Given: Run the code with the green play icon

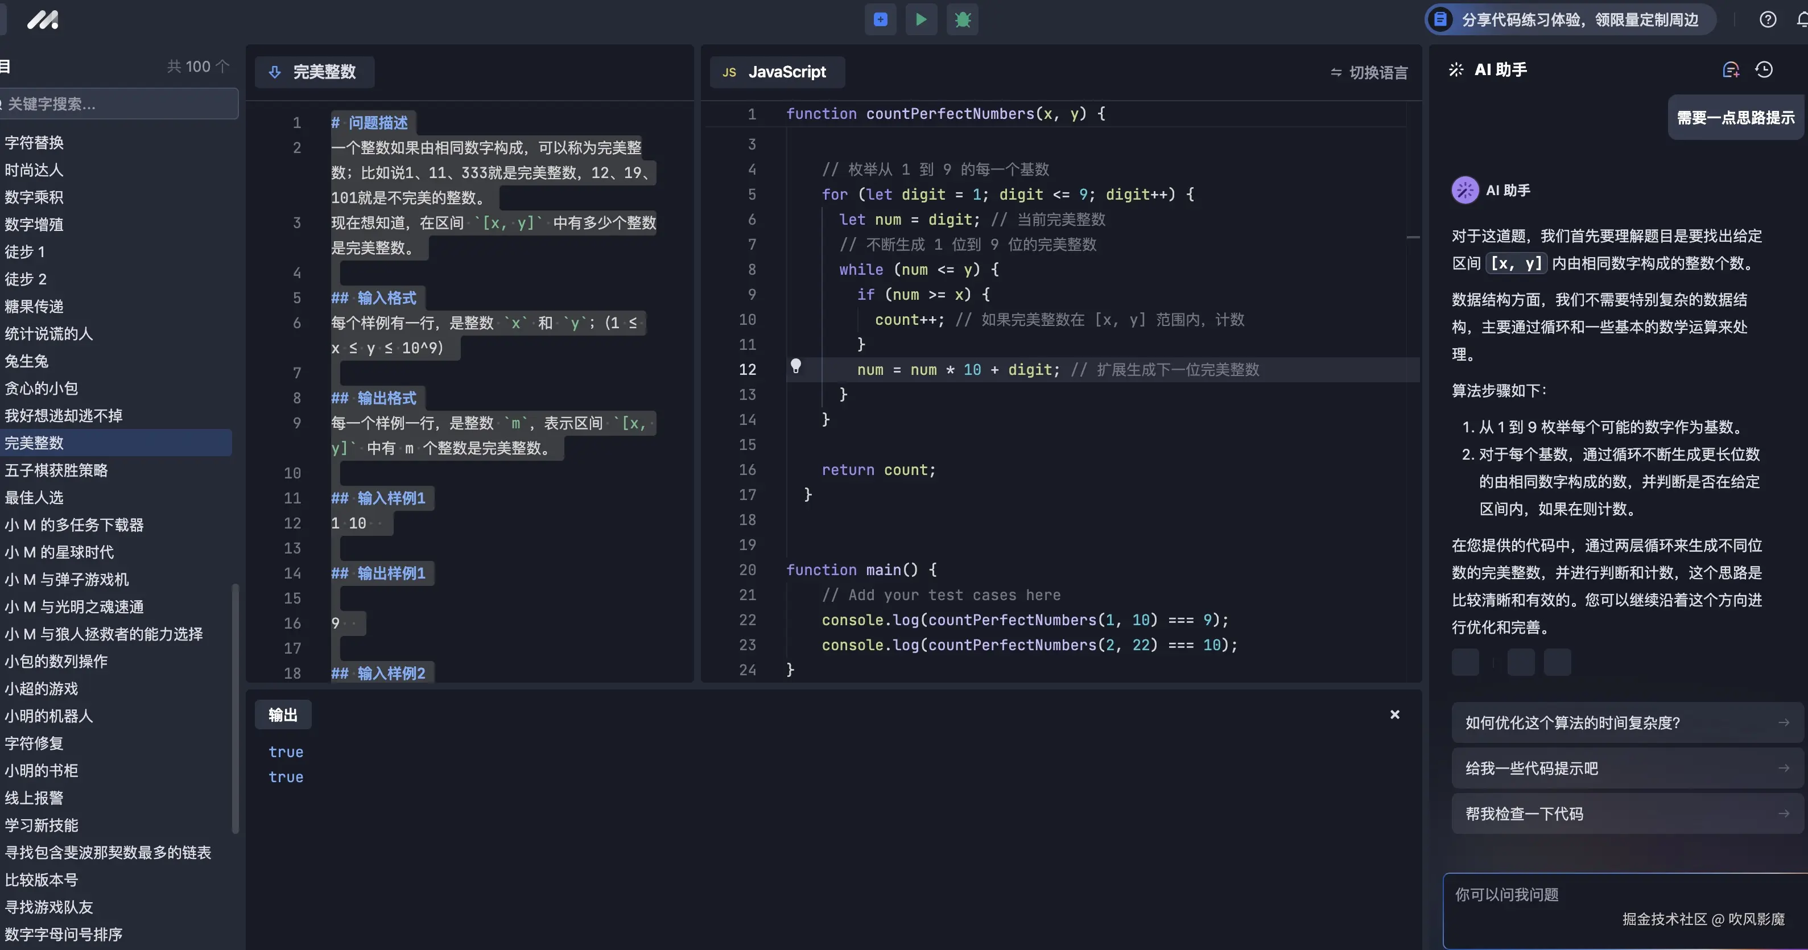Looking at the screenshot, I should coord(921,20).
